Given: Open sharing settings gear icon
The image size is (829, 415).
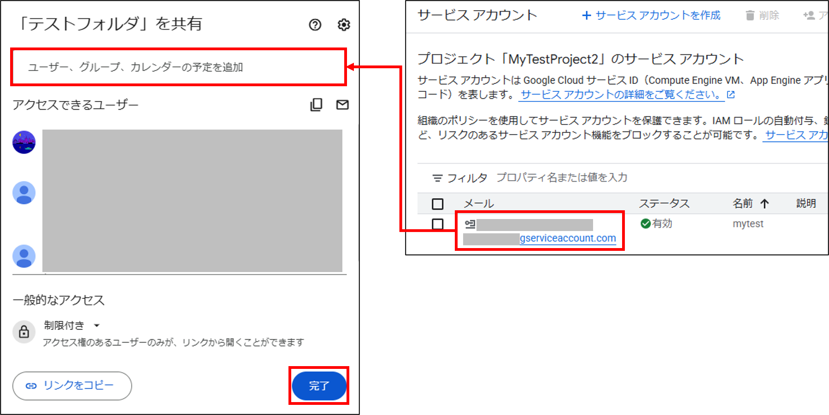Looking at the screenshot, I should point(344,25).
